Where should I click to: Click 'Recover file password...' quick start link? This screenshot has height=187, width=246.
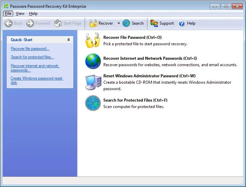coord(30,49)
